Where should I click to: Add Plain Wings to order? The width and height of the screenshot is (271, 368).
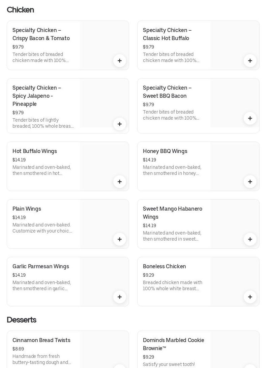tap(120, 239)
